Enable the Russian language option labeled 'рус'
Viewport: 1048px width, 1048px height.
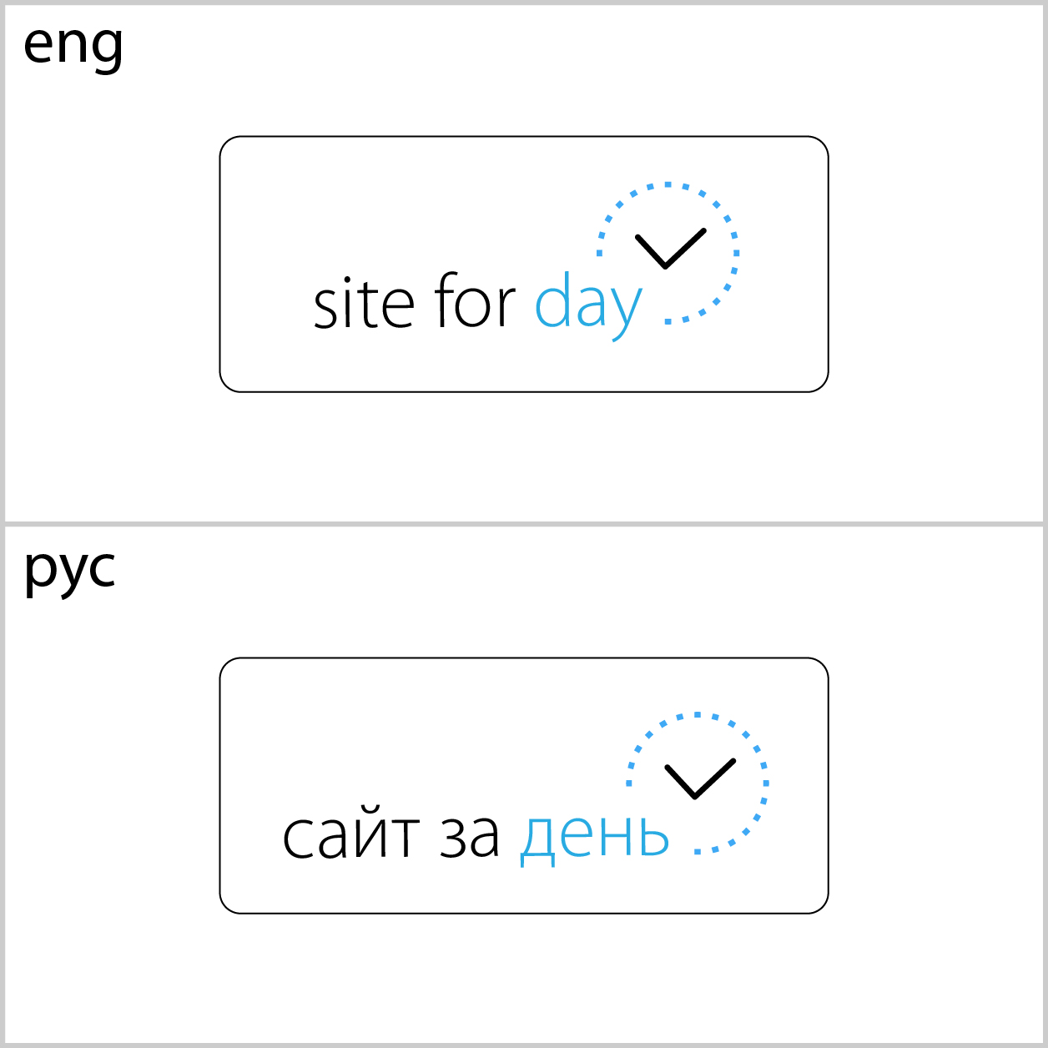tap(71, 570)
